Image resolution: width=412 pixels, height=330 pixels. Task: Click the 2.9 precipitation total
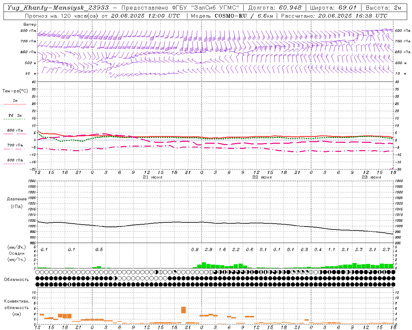coord(209,250)
